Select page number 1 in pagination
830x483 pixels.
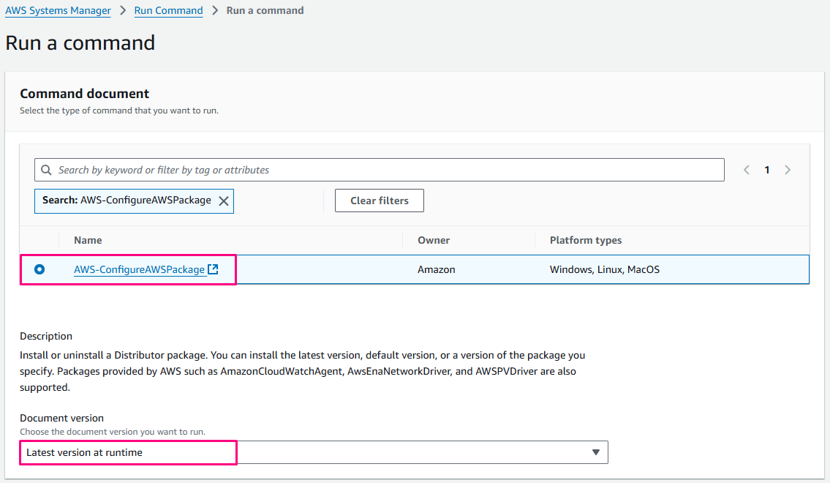tap(767, 170)
